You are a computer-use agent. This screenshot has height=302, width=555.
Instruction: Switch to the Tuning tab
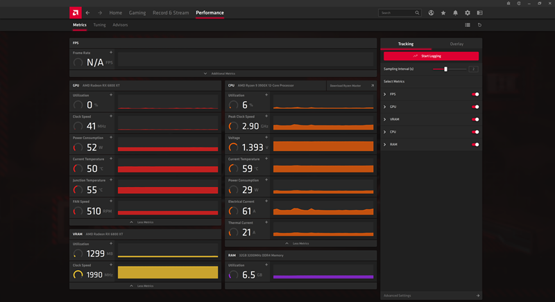pos(99,25)
